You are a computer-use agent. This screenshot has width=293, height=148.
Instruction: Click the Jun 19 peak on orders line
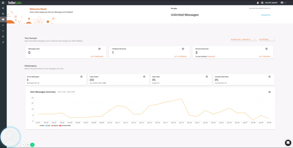tap(181, 98)
